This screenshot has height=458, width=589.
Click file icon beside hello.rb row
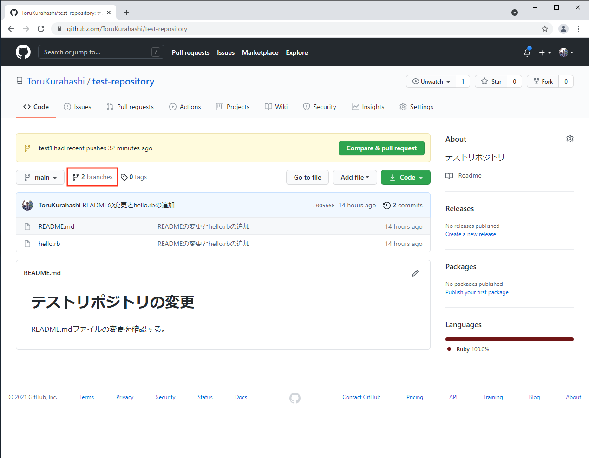[27, 244]
